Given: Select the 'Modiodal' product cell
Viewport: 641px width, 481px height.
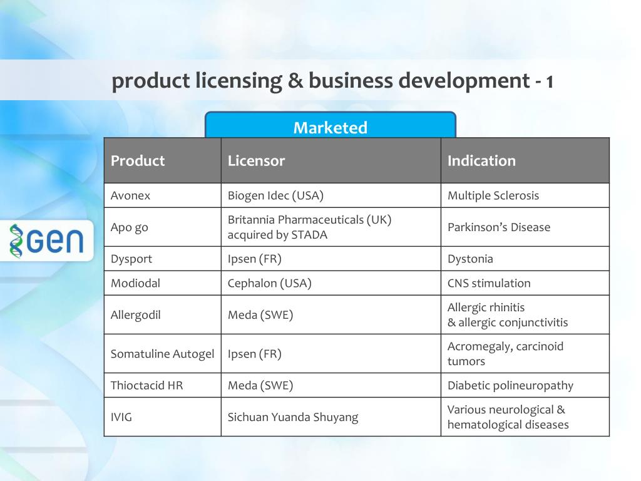Looking at the screenshot, I should pyautogui.click(x=163, y=283).
